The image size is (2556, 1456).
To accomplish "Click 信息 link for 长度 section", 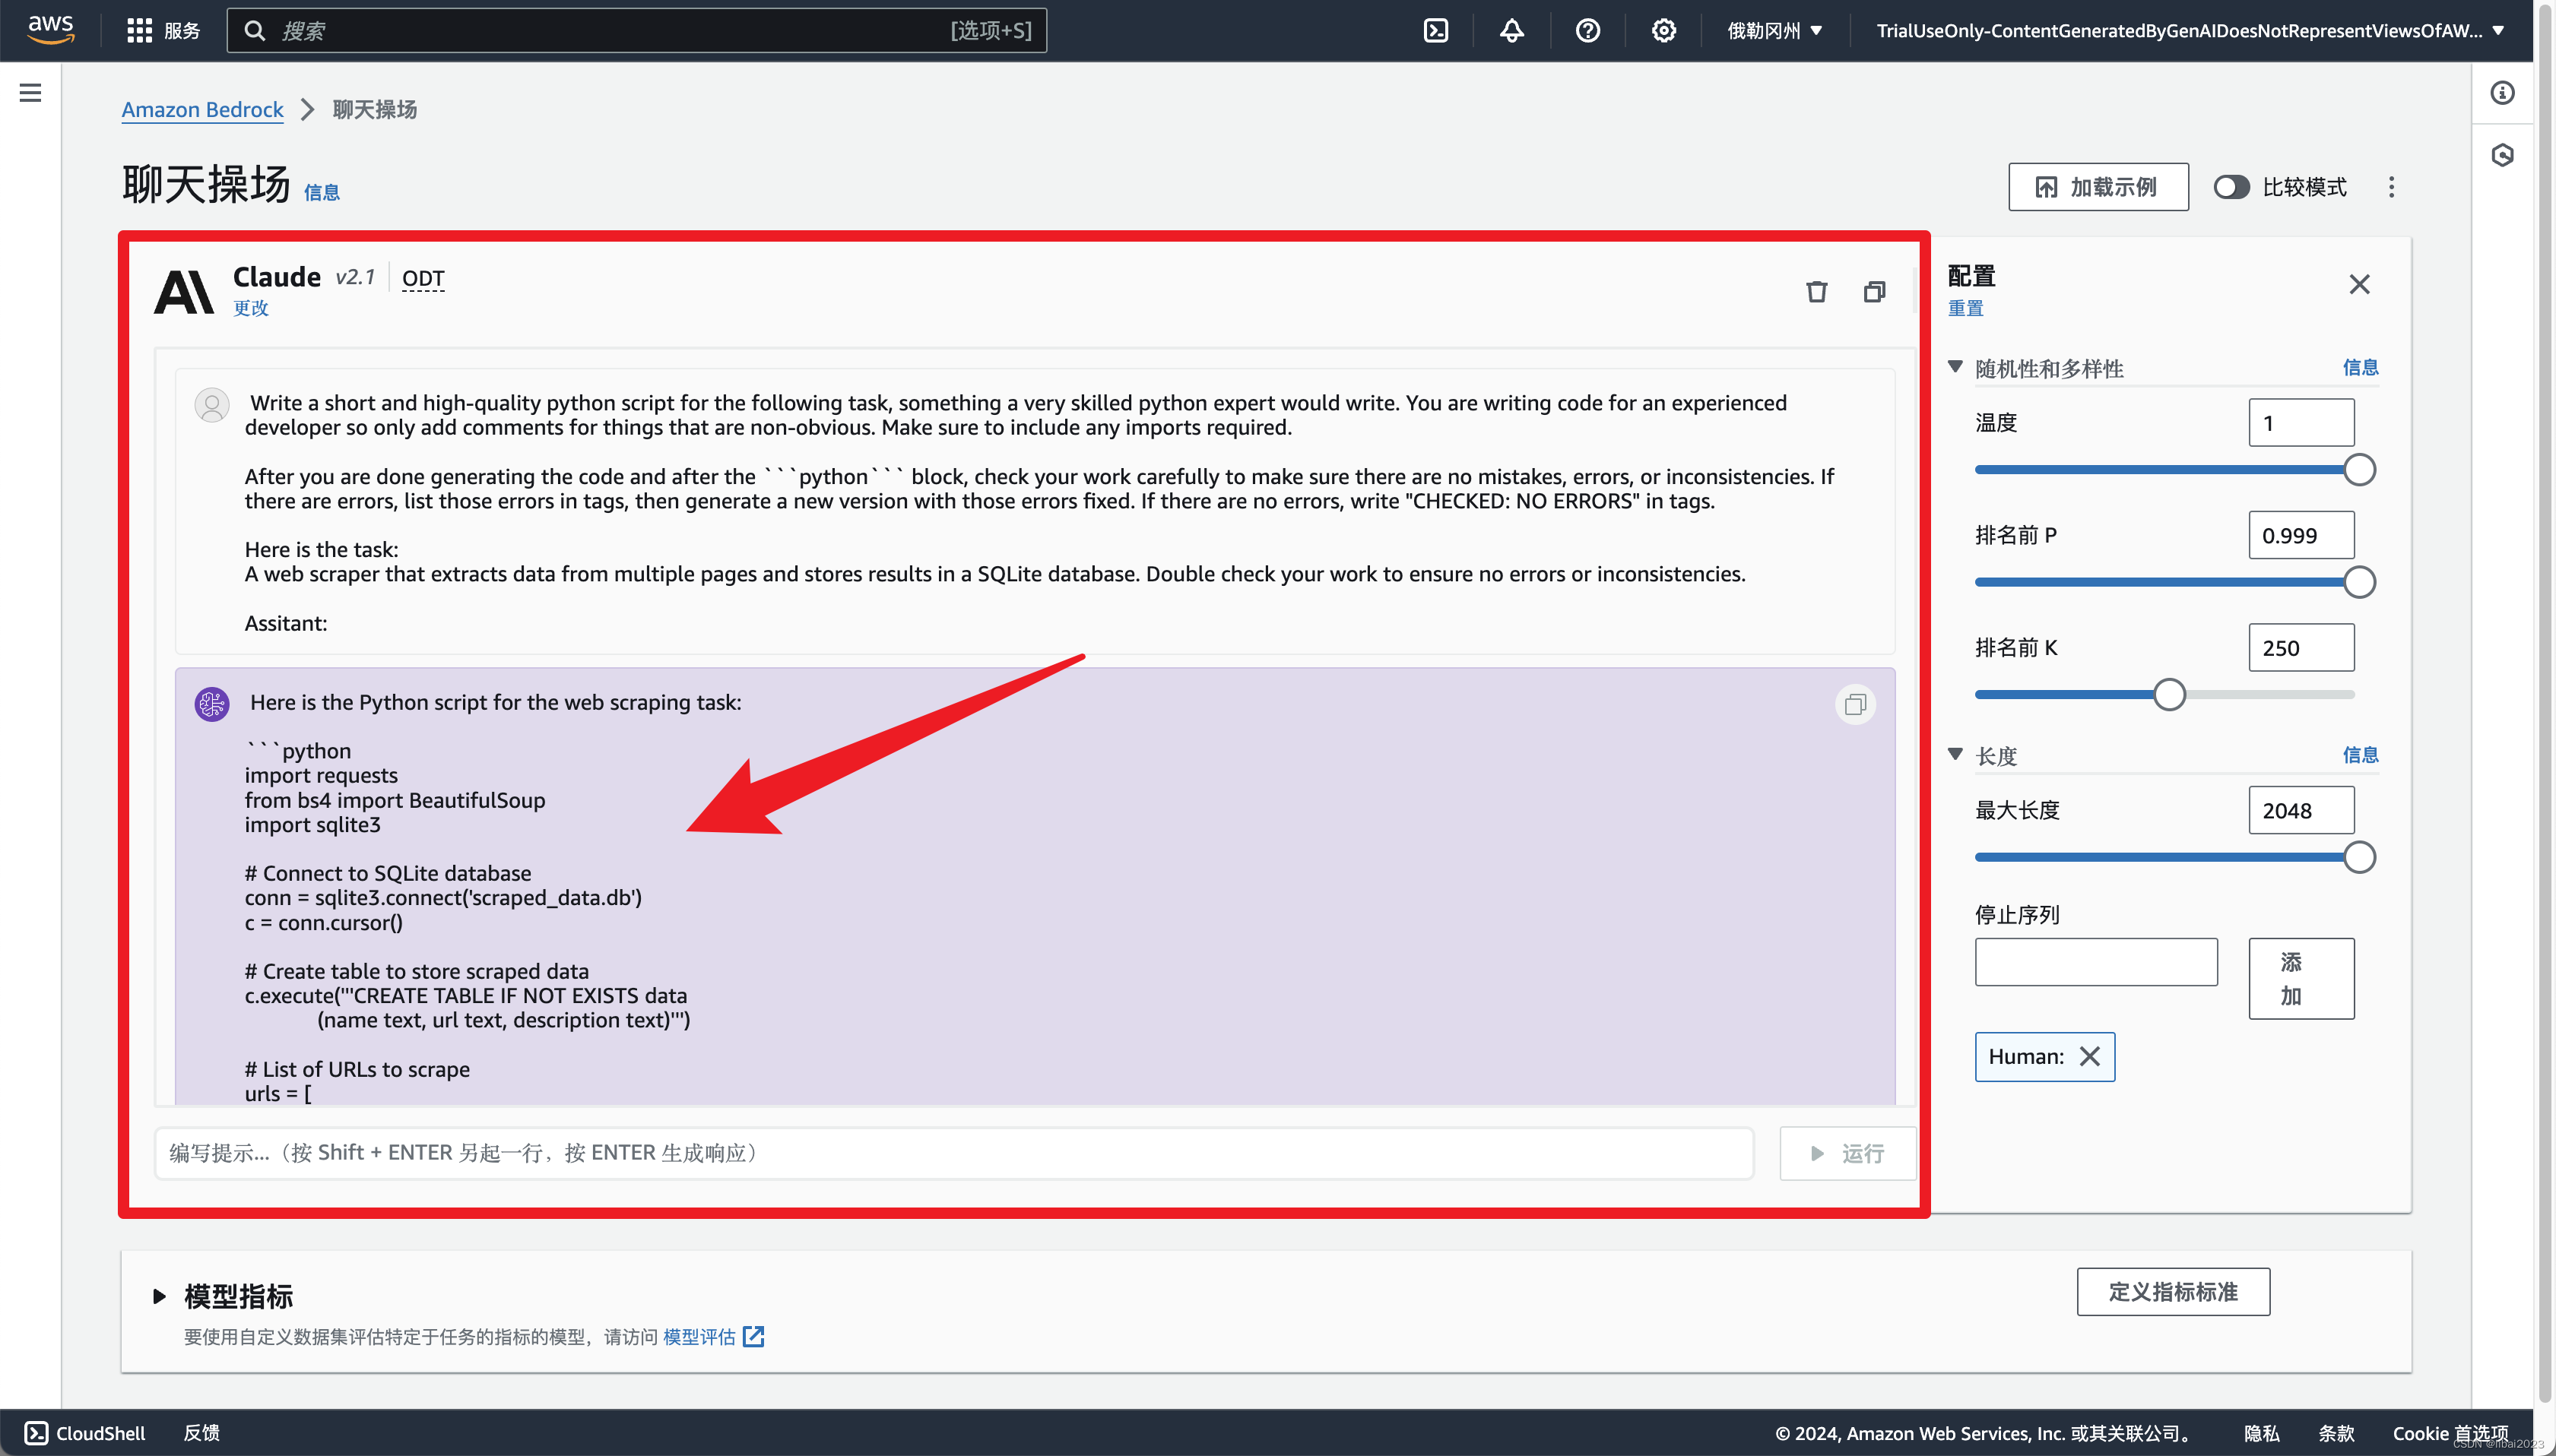I will (2360, 755).
